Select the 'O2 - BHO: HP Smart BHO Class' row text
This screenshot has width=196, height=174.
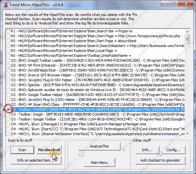pyautogui.click(x=98, y=104)
